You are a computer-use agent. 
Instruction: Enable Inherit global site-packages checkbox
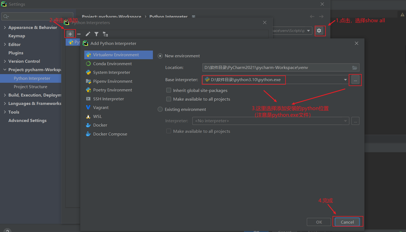(x=169, y=90)
